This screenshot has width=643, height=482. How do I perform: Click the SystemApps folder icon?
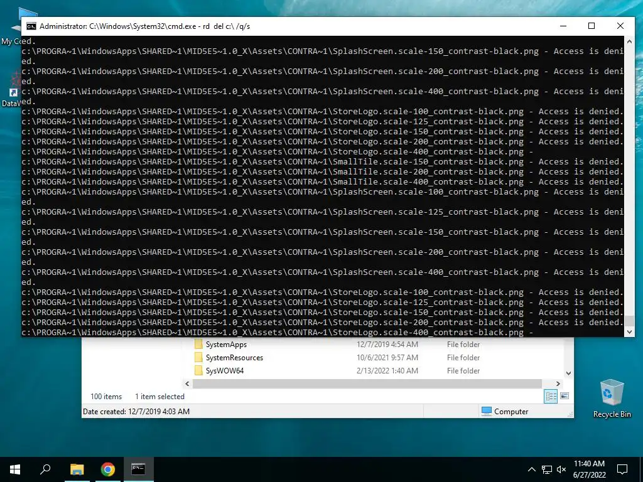pos(198,345)
